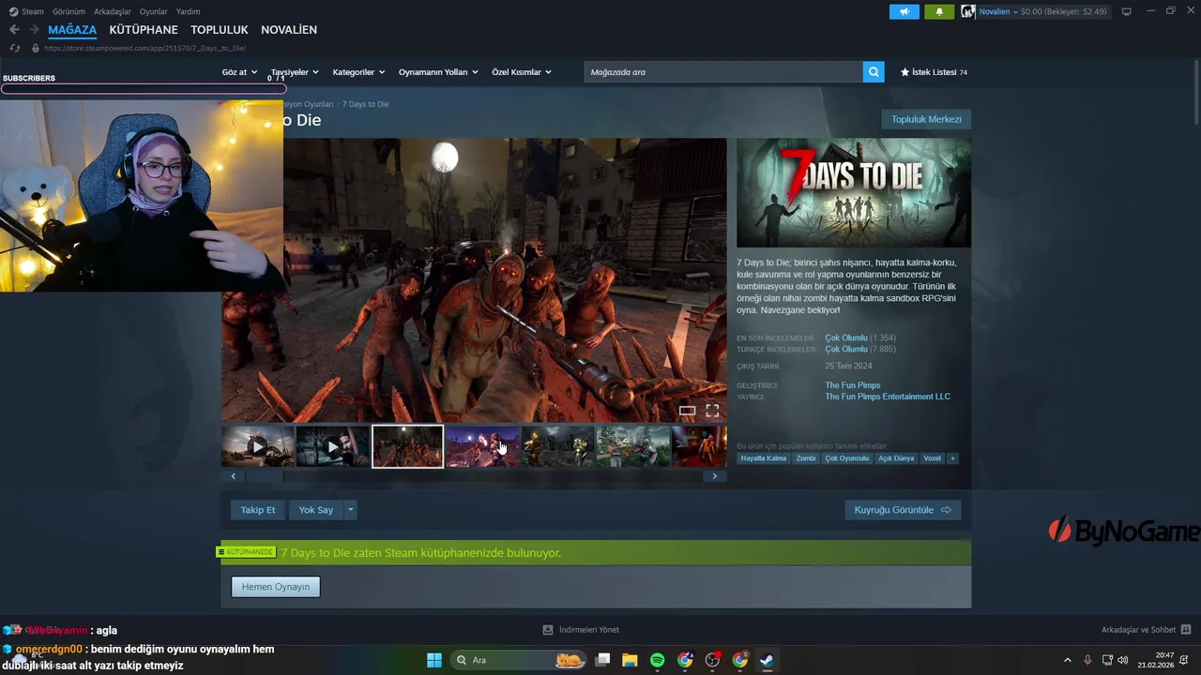This screenshot has width=1201, height=675.
Task: Expand the Özel Kısımlar dropdown
Action: pyautogui.click(x=522, y=72)
